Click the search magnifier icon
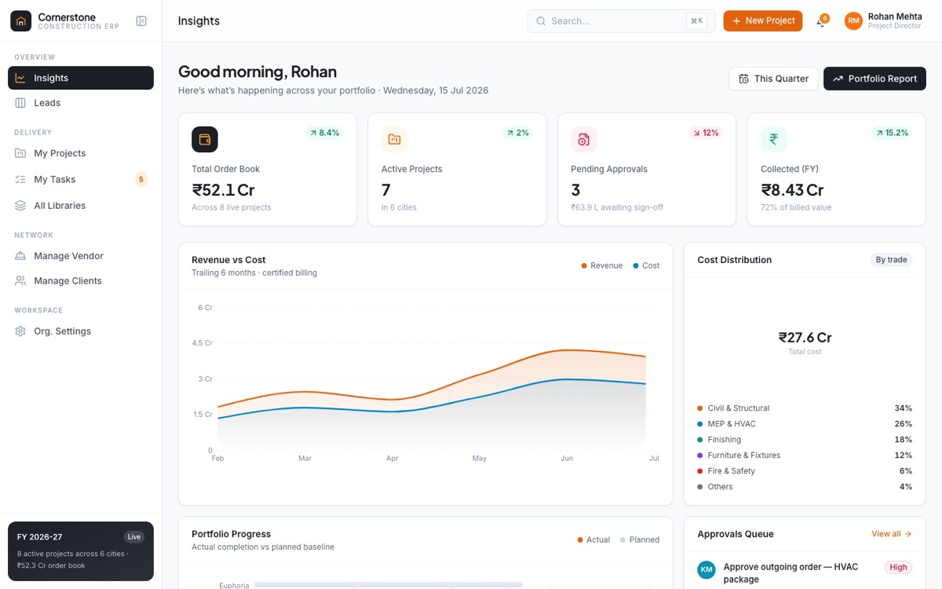This screenshot has width=942, height=589. (541, 21)
